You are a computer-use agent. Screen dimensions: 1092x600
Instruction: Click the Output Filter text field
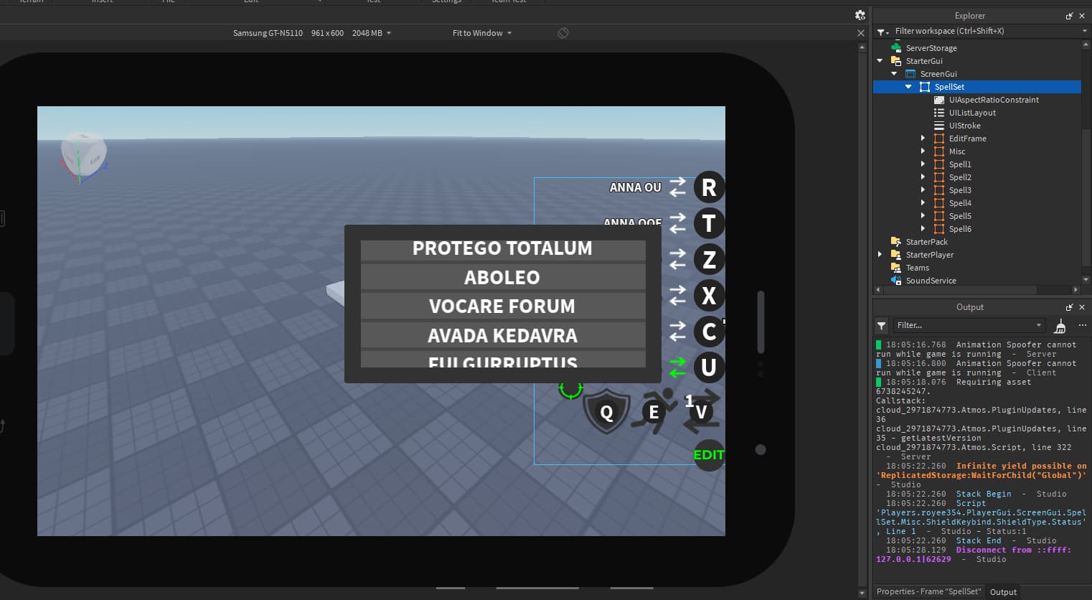(x=964, y=325)
